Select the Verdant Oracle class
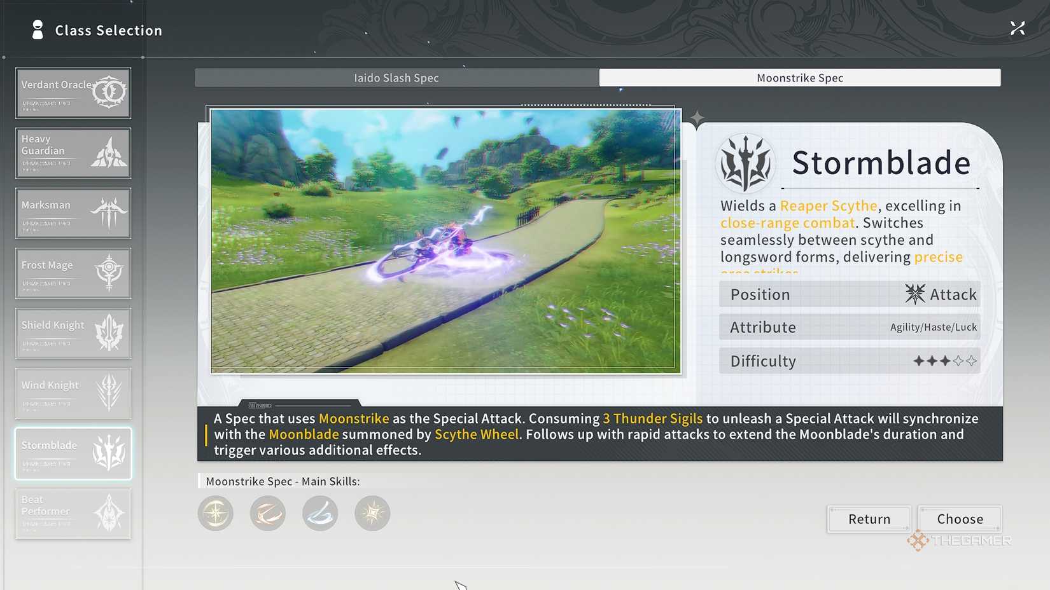The height and width of the screenshot is (590, 1050). (x=73, y=93)
